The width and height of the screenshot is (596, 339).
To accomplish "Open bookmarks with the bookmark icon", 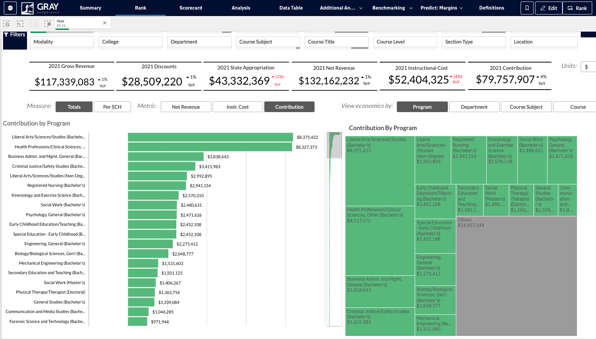I will 527,8.
